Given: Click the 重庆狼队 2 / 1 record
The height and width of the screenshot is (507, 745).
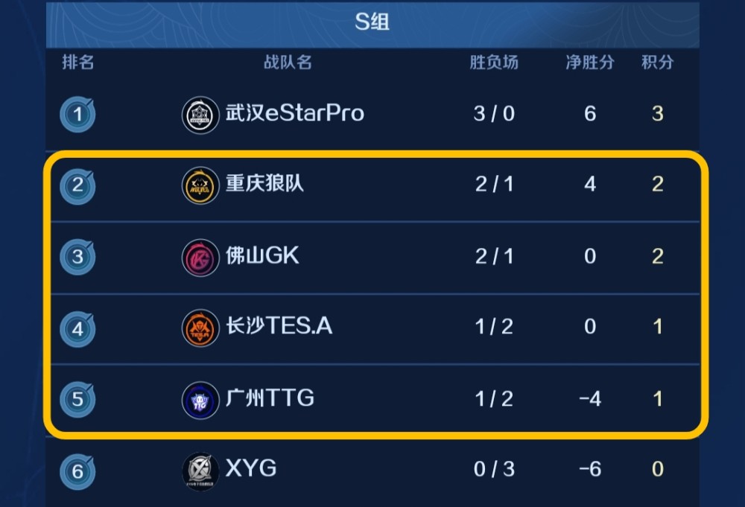Looking at the screenshot, I should (x=494, y=184).
